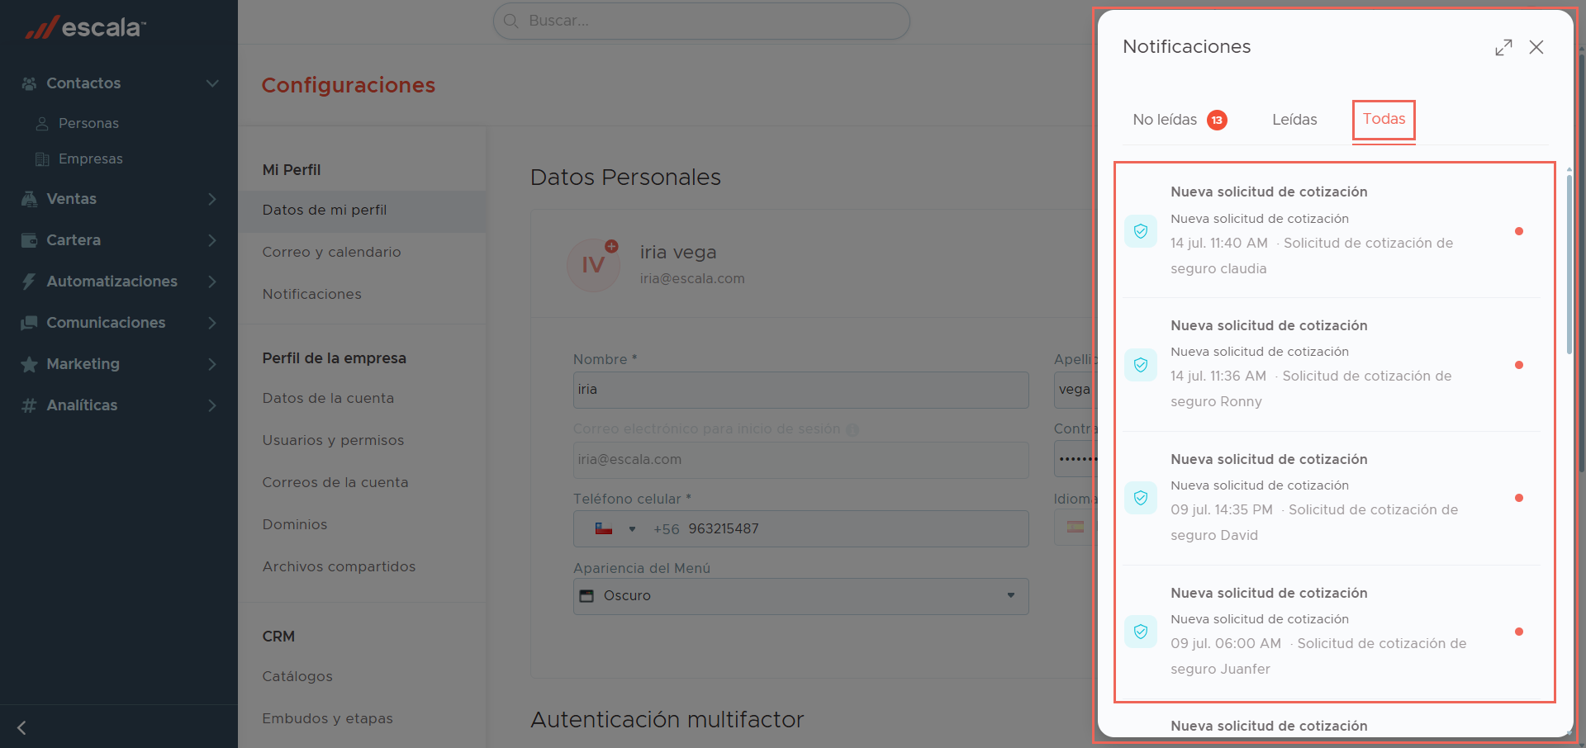Click the shield icon of Ronny's notification
The height and width of the screenshot is (748, 1586).
click(1141, 365)
